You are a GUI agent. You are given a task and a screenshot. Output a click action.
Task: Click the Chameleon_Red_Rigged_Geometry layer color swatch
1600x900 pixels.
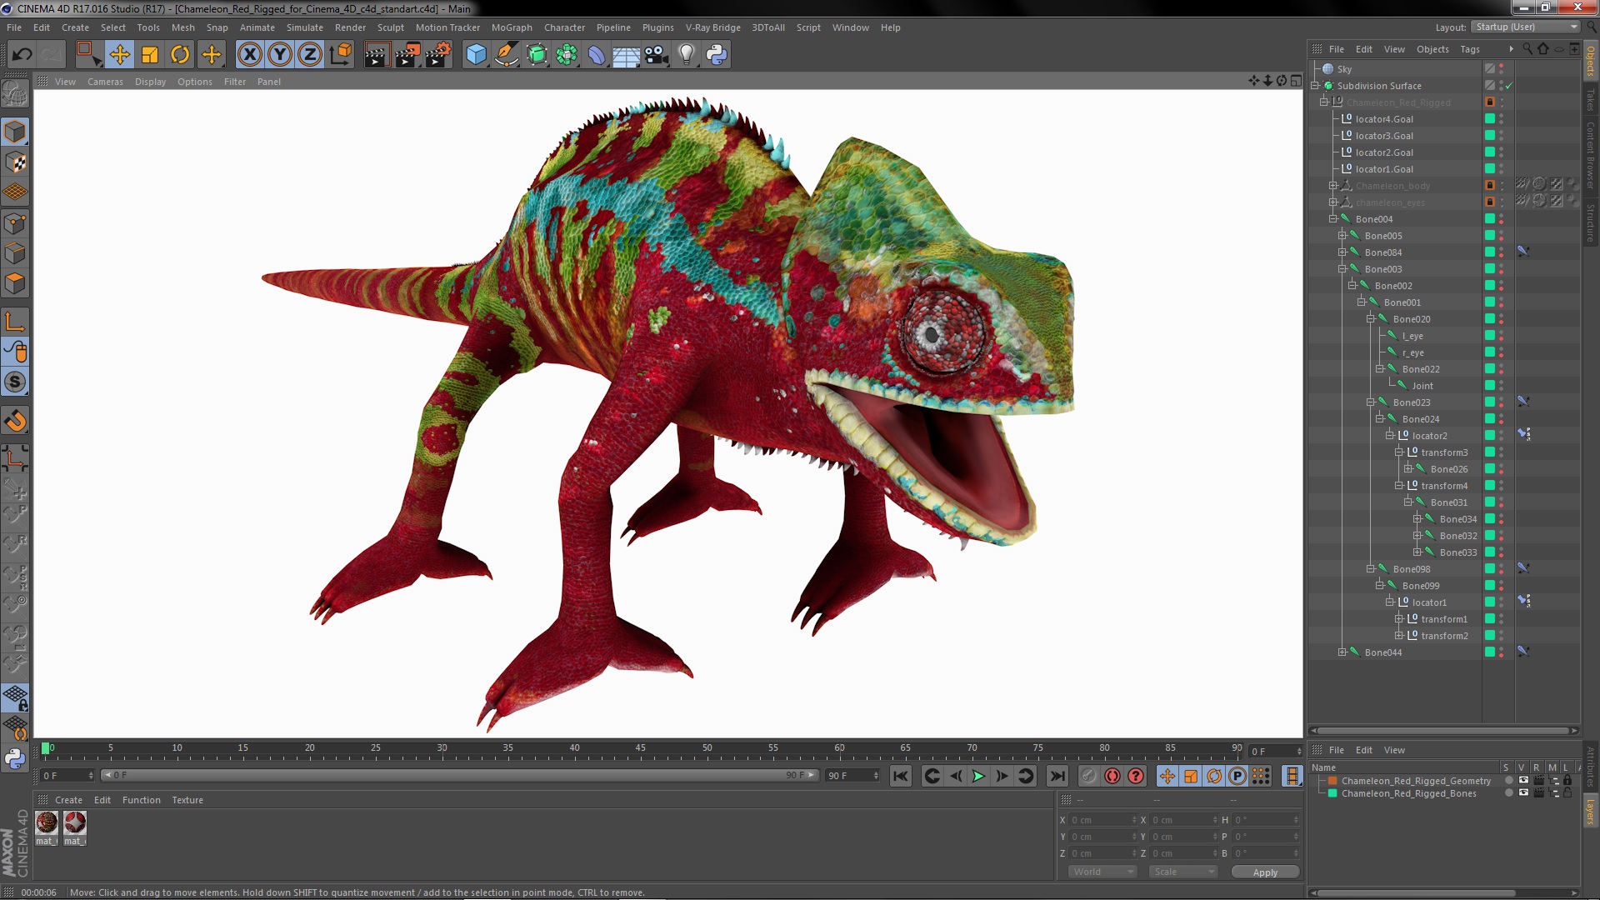(x=1332, y=781)
